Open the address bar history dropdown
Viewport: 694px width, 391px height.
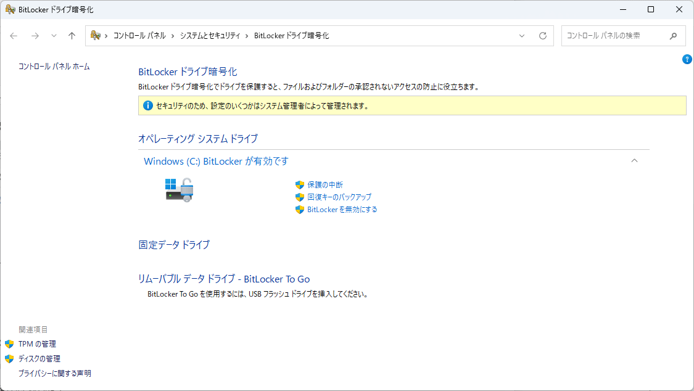(523, 36)
